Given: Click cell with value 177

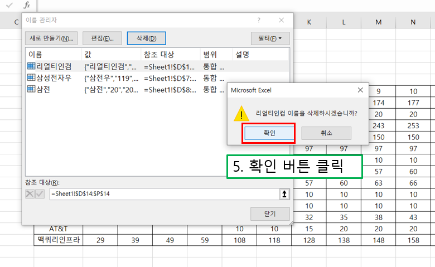Looking at the screenshot, I should pyautogui.click(x=413, y=103).
